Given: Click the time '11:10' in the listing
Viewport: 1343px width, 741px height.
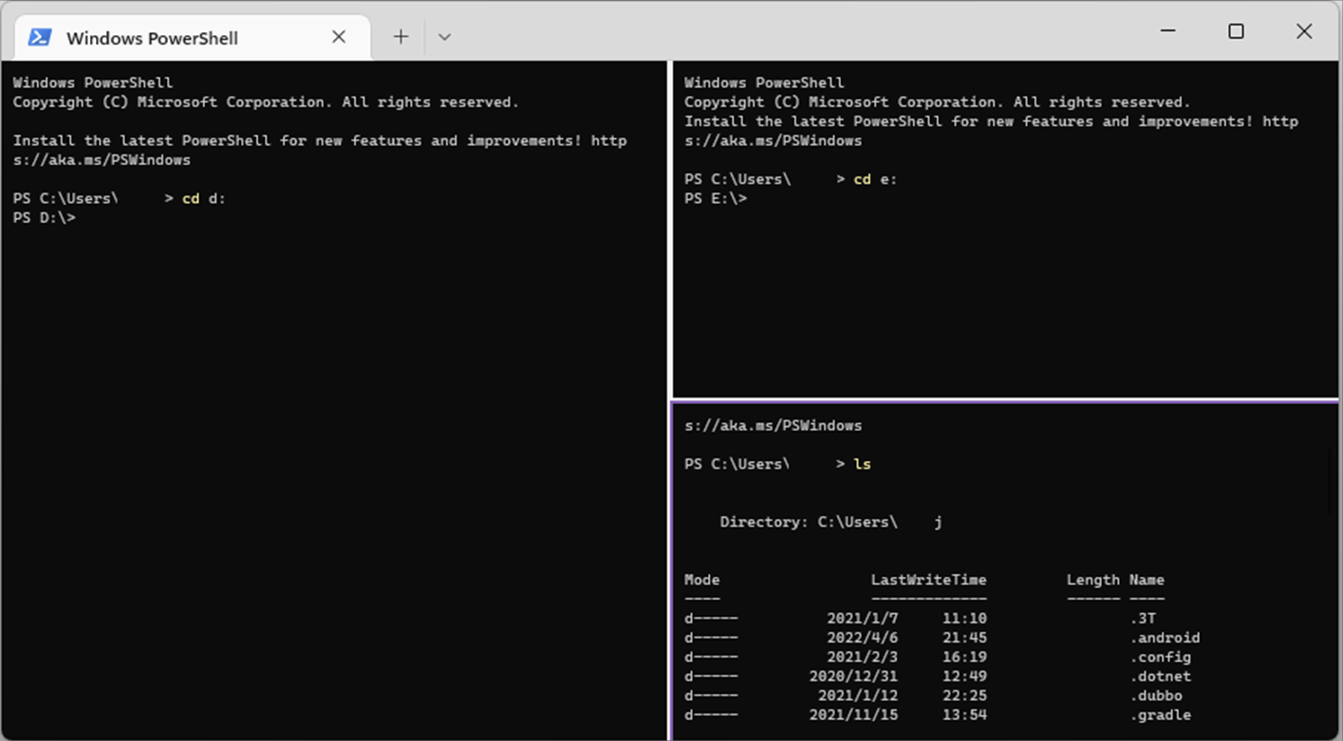Looking at the screenshot, I should point(964,619).
